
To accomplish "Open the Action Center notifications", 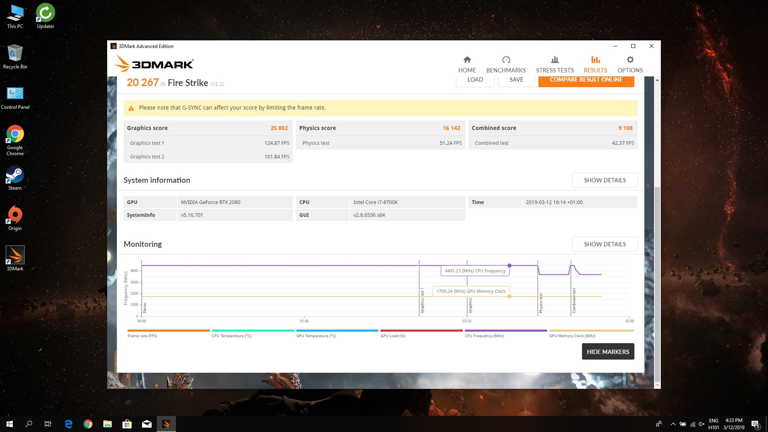I will 755,424.
